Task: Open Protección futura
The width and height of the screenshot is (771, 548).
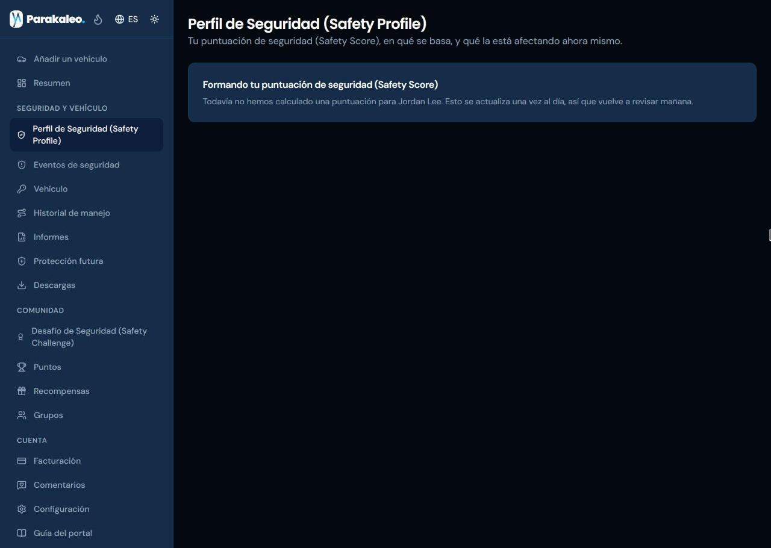Action: point(86,261)
